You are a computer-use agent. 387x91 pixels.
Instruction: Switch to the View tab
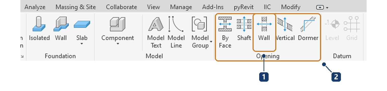(154, 7)
